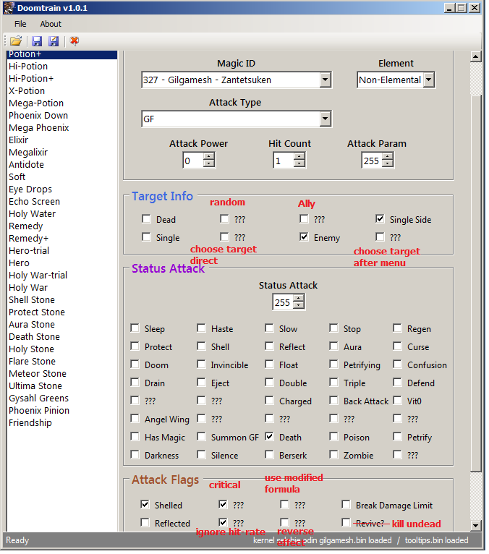The width and height of the screenshot is (489, 554).
Task: Expand the Element dropdown
Action: click(x=428, y=80)
